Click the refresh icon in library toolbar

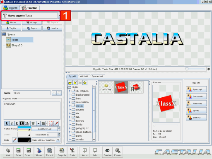coord(85,83)
